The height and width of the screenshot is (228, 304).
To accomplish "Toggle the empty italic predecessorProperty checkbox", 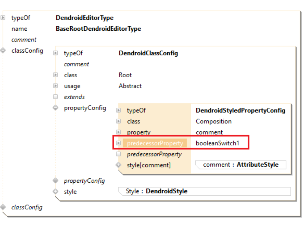I will (118, 154).
